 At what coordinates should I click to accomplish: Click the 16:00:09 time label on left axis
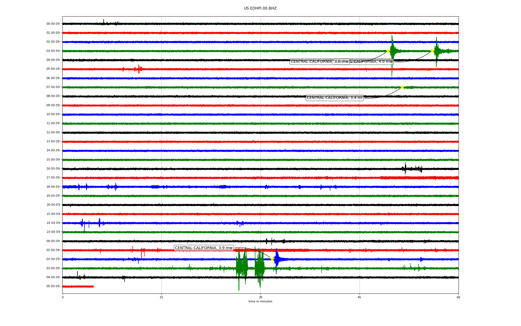coord(53,168)
